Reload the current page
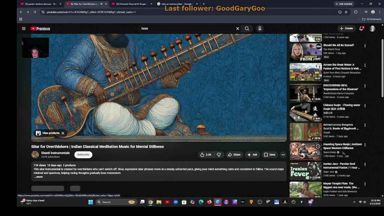The image size is (384, 216). click(35, 12)
